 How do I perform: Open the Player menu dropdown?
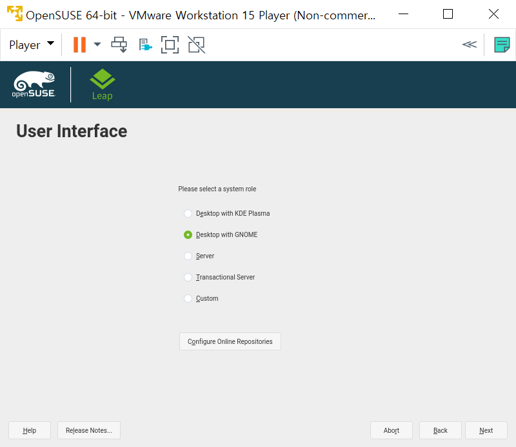coord(32,44)
